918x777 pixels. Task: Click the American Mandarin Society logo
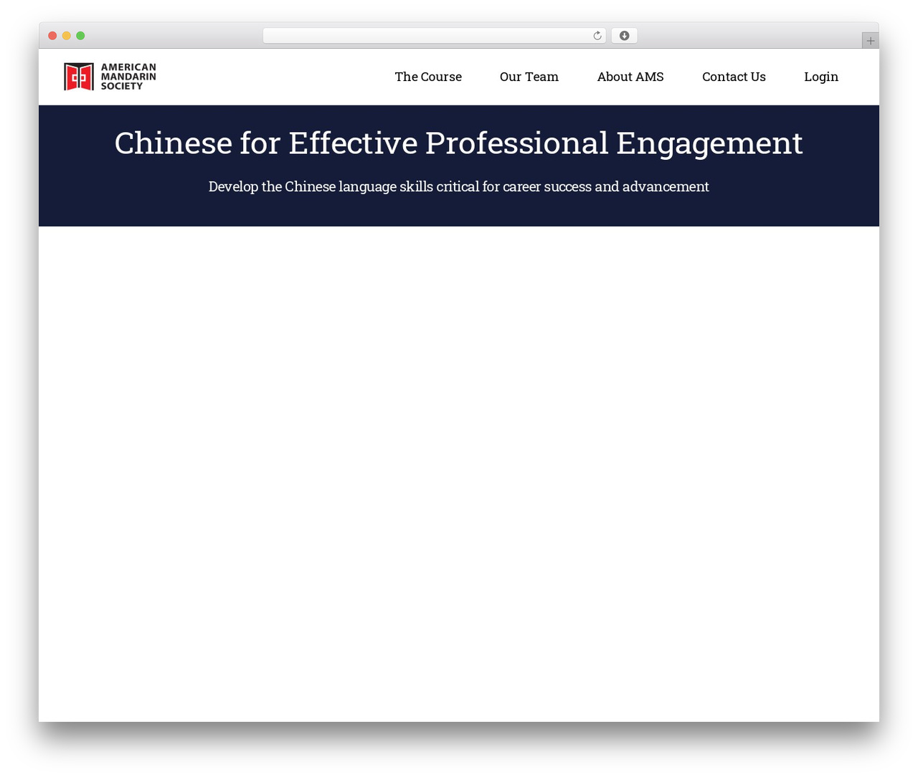[110, 77]
